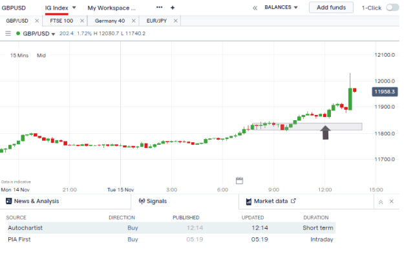The height and width of the screenshot is (254, 404).
Task: Click the Buy direction for PIA First
Action: pos(133,239)
